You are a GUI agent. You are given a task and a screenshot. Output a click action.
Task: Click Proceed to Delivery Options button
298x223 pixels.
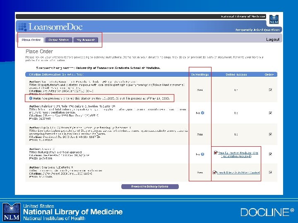pyautogui.click(x=150, y=187)
